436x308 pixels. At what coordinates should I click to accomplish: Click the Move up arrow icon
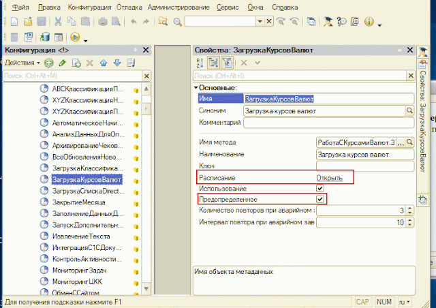click(104, 63)
